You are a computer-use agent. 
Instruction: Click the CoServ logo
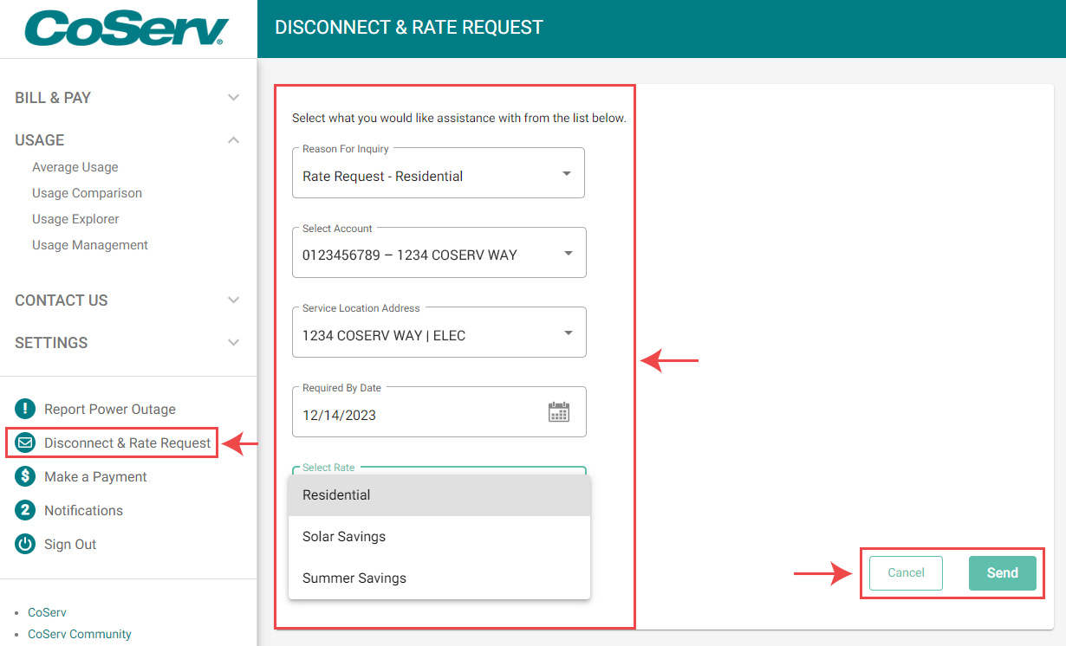tap(127, 29)
